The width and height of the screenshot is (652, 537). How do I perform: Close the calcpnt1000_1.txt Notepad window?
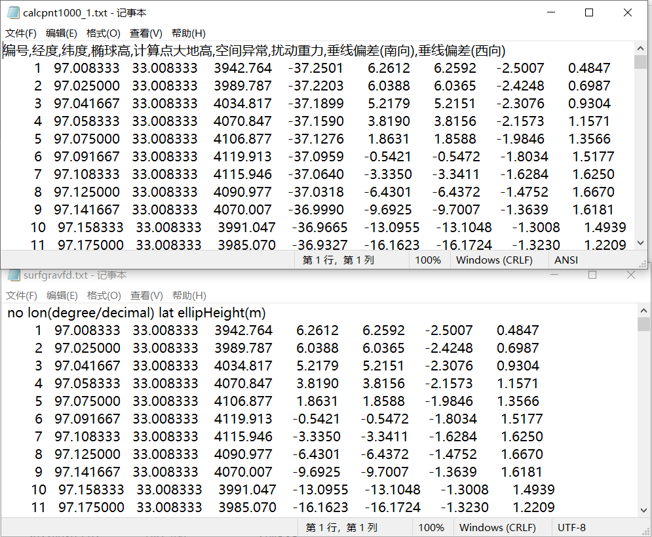coord(628,13)
